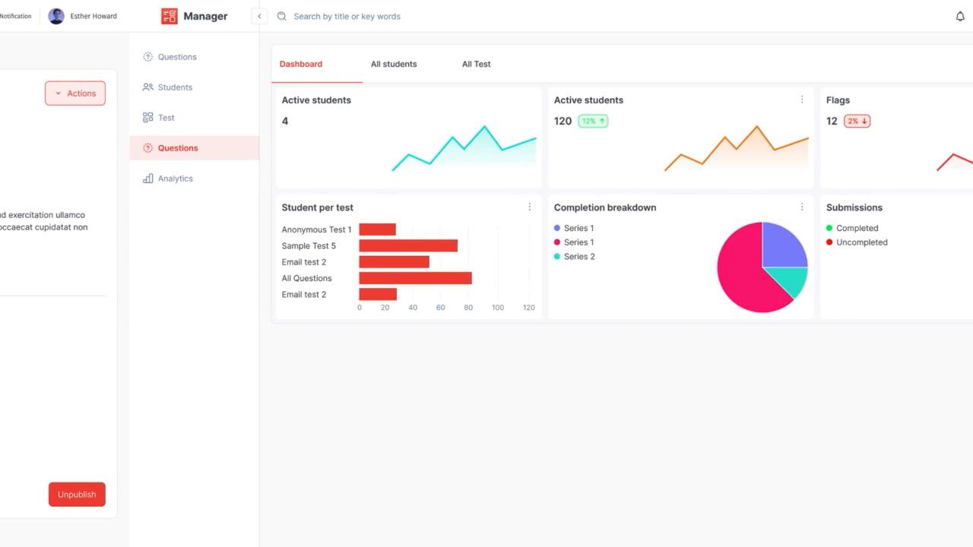This screenshot has width=973, height=547.
Task: Click the Sample Test 5 bar
Action: pyautogui.click(x=408, y=245)
